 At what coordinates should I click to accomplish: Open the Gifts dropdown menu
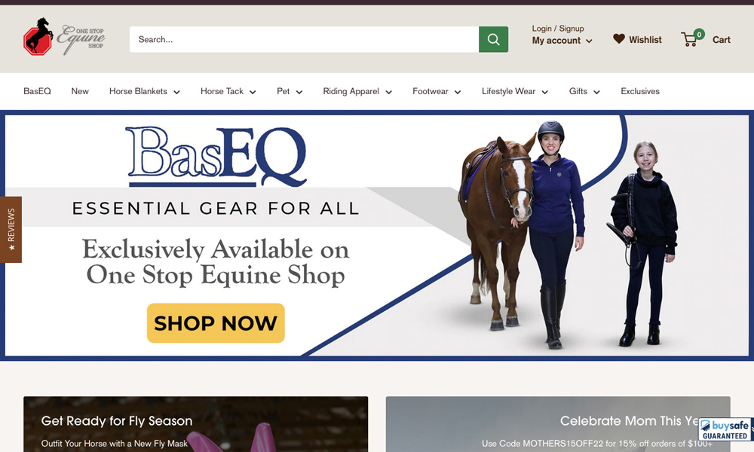coord(584,91)
